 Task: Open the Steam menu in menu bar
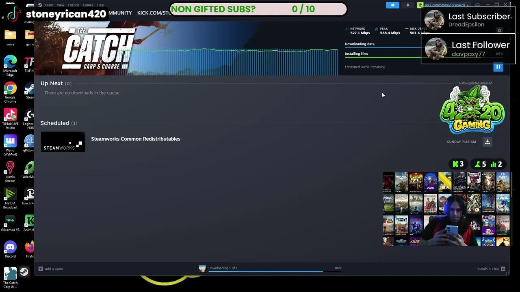coord(48,5)
